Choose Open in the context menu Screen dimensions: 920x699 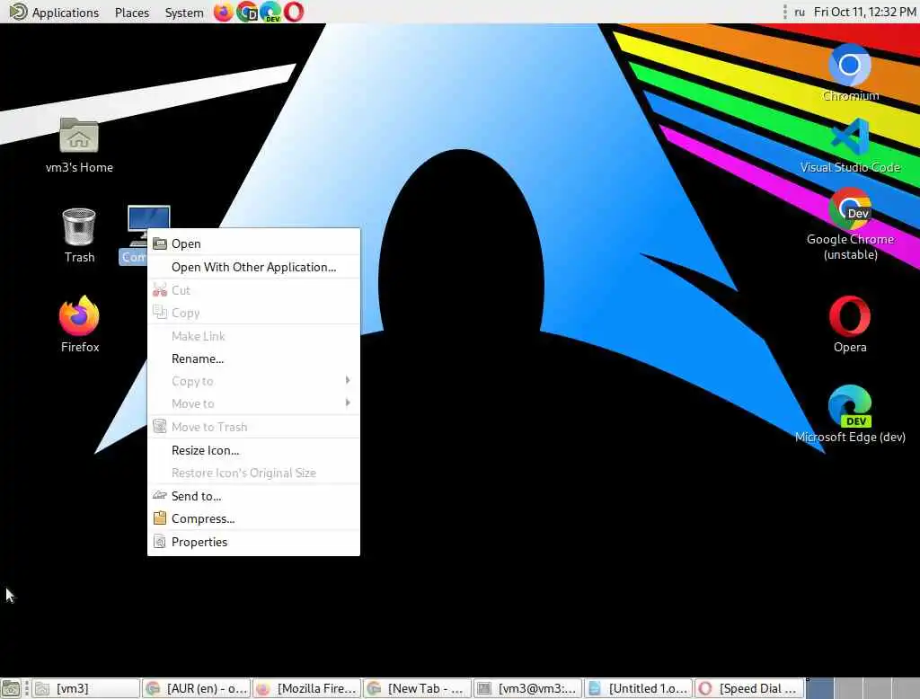[253, 243]
